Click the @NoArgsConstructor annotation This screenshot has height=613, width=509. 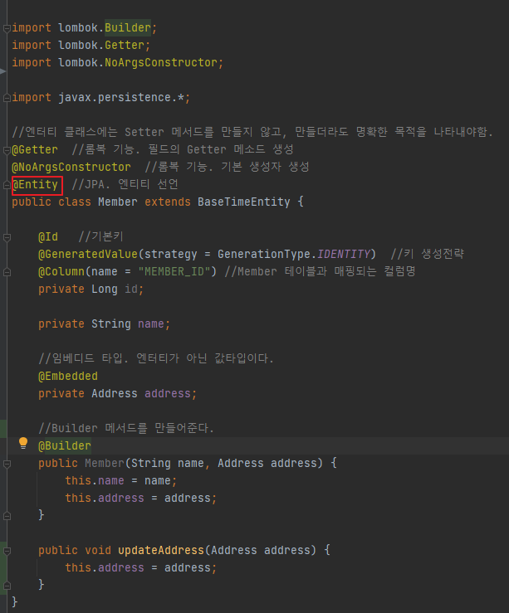(71, 167)
